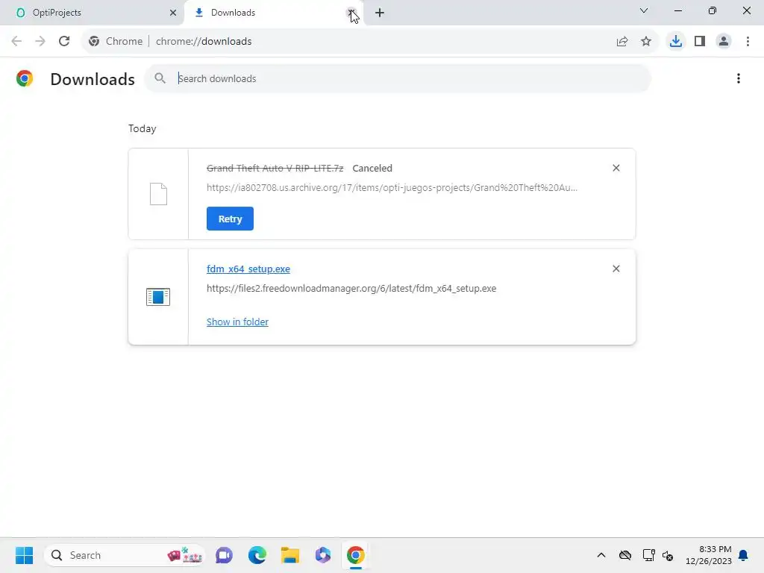Open the taskbar chat camera app
This screenshot has height=573, width=764.
point(224,555)
